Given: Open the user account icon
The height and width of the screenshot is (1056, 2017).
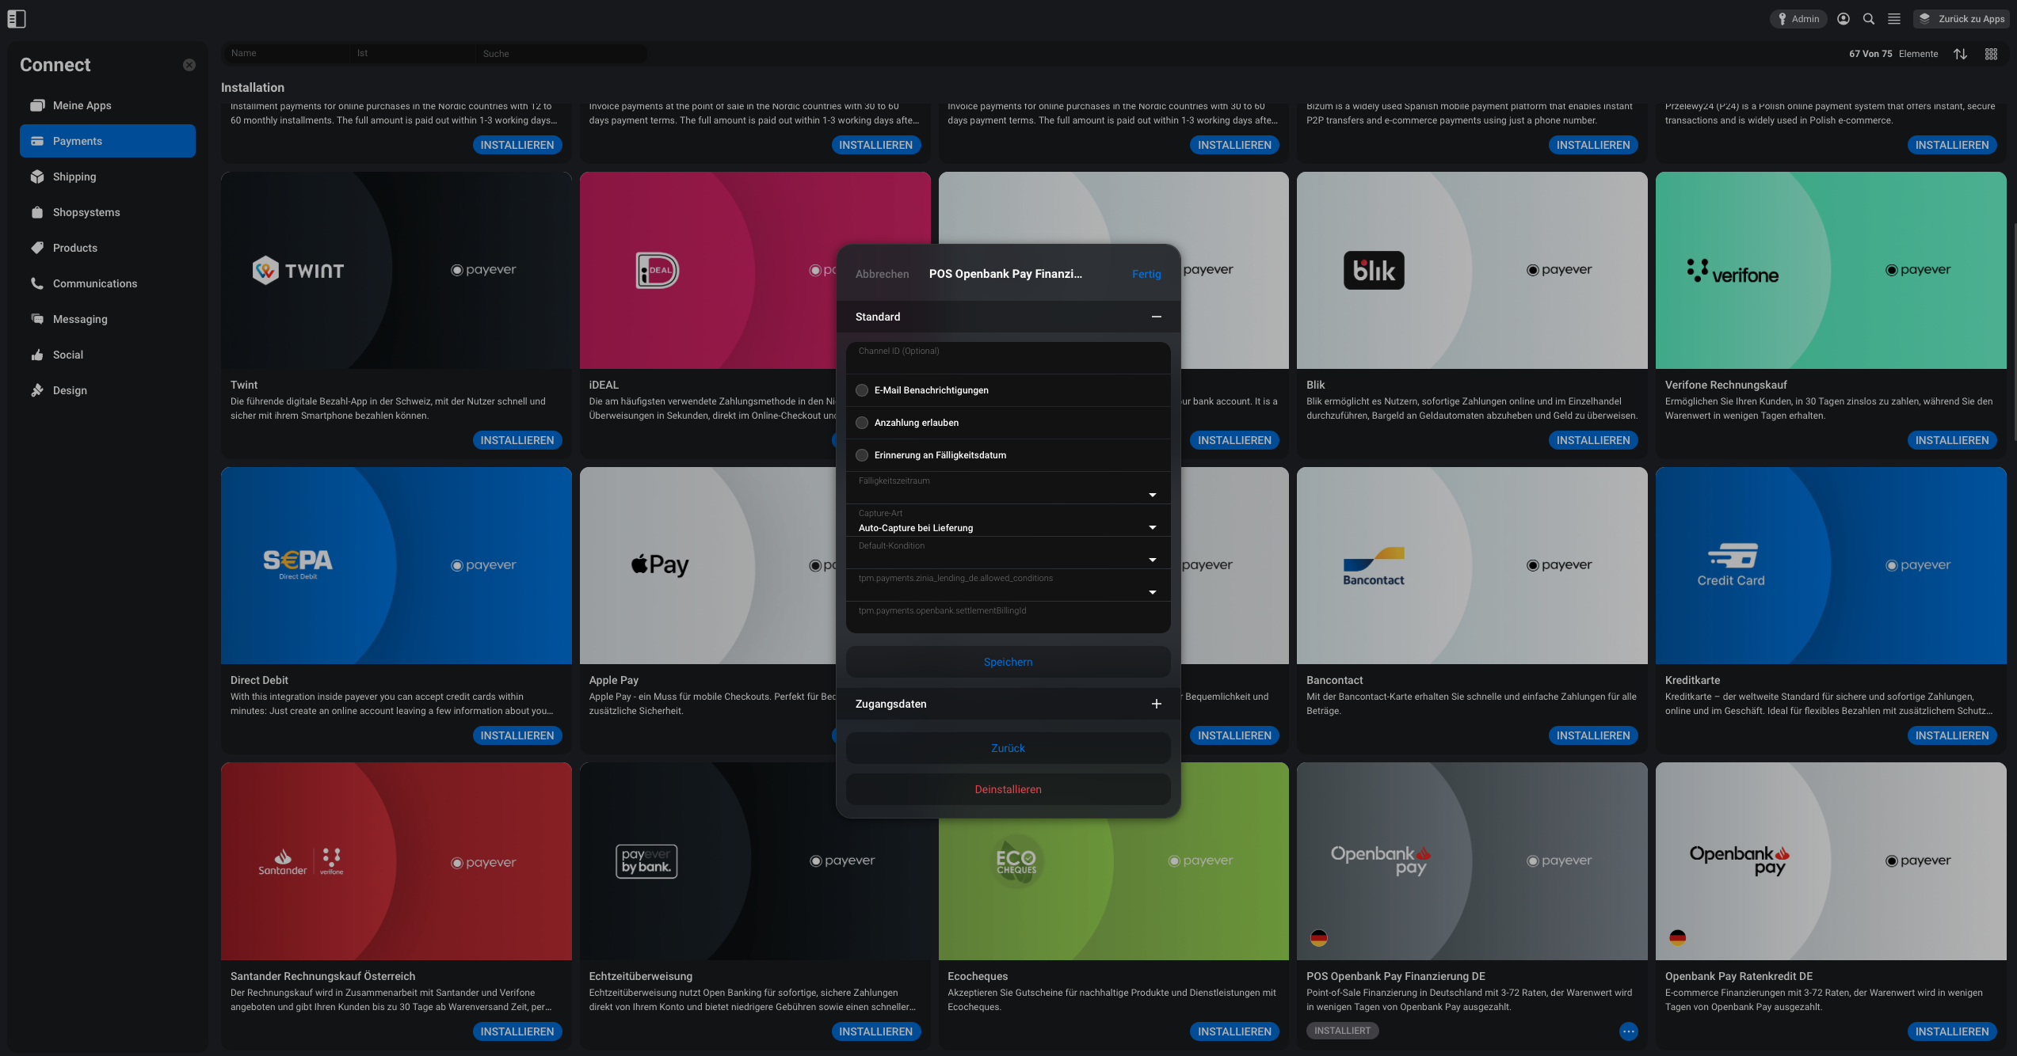Looking at the screenshot, I should tap(1844, 19).
